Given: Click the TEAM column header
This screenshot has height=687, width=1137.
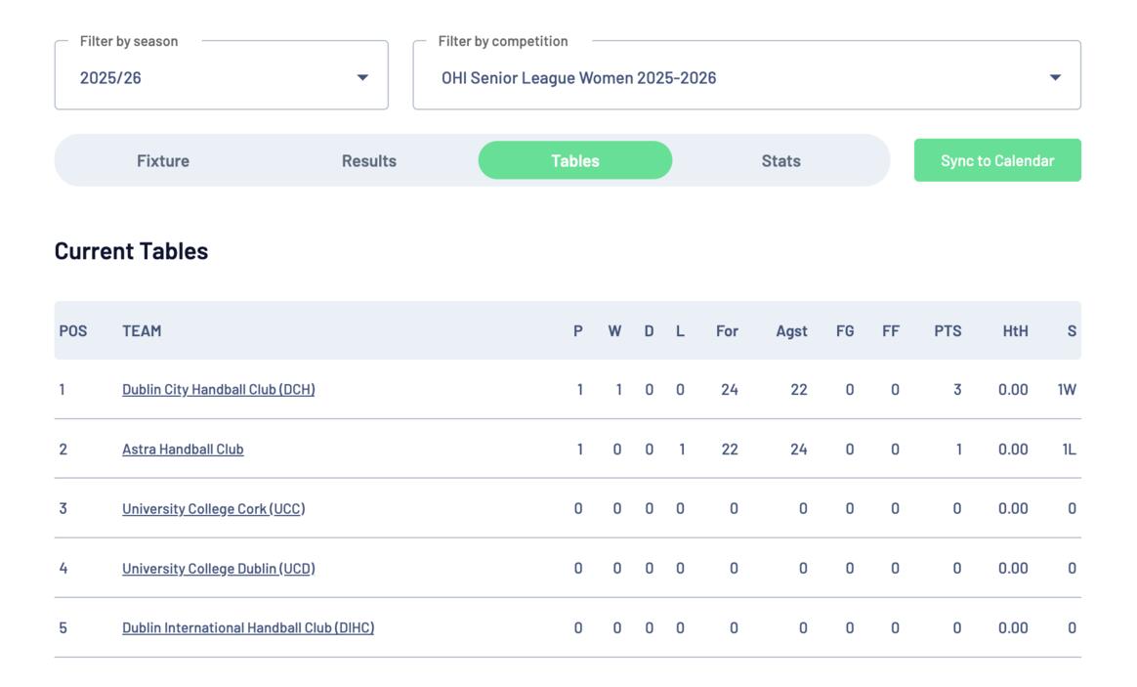Looking at the screenshot, I should 142,331.
